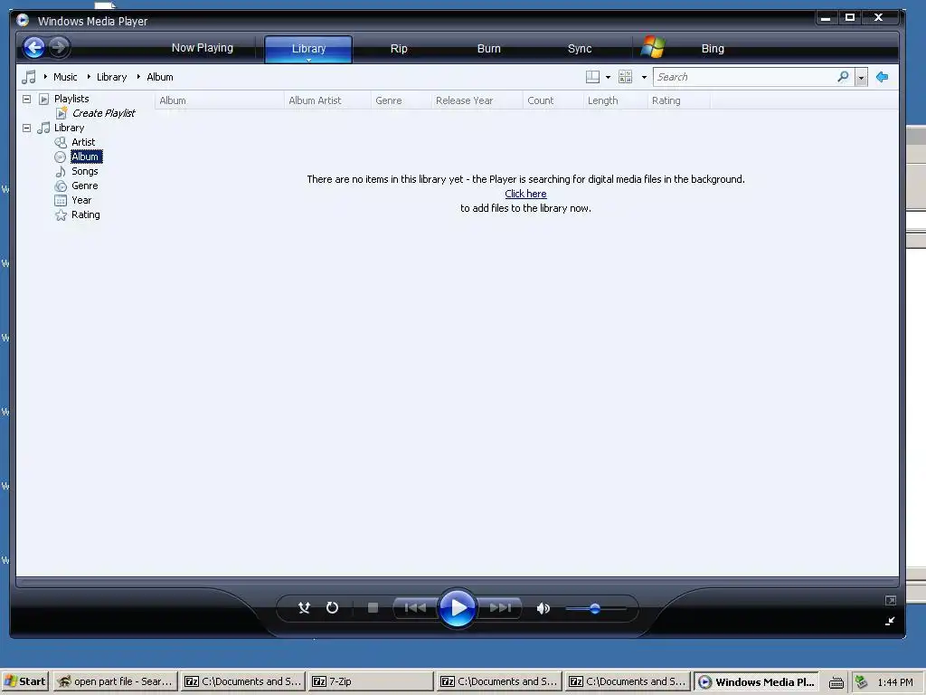This screenshot has width=926, height=695.
Task: Open the search box dropdown arrow
Action: (861, 78)
